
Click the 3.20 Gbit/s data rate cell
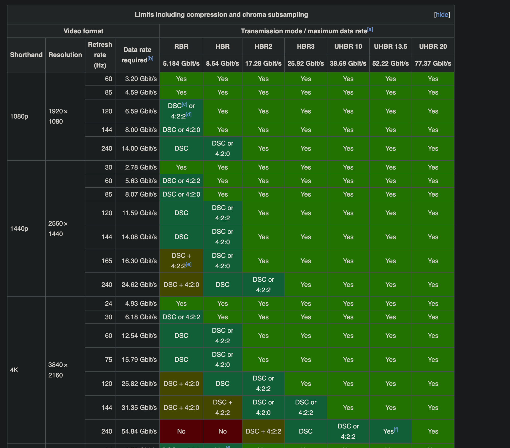[137, 79]
